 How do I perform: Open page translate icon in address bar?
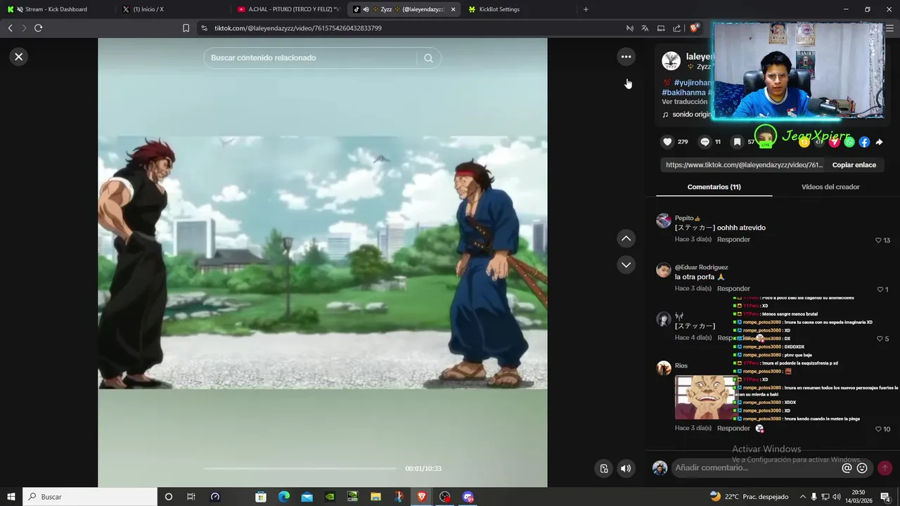(x=645, y=28)
